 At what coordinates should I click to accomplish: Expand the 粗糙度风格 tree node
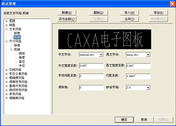(6, 78)
